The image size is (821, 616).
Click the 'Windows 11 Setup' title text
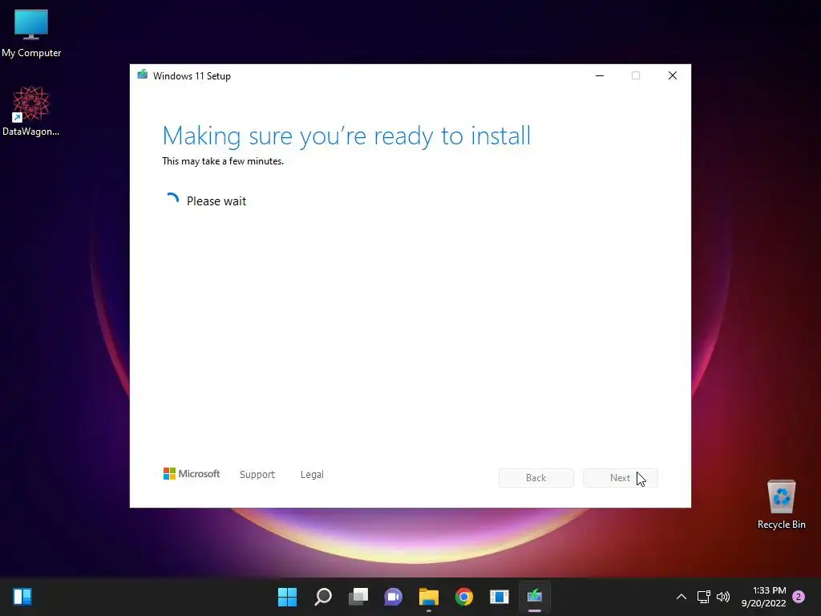(x=192, y=76)
